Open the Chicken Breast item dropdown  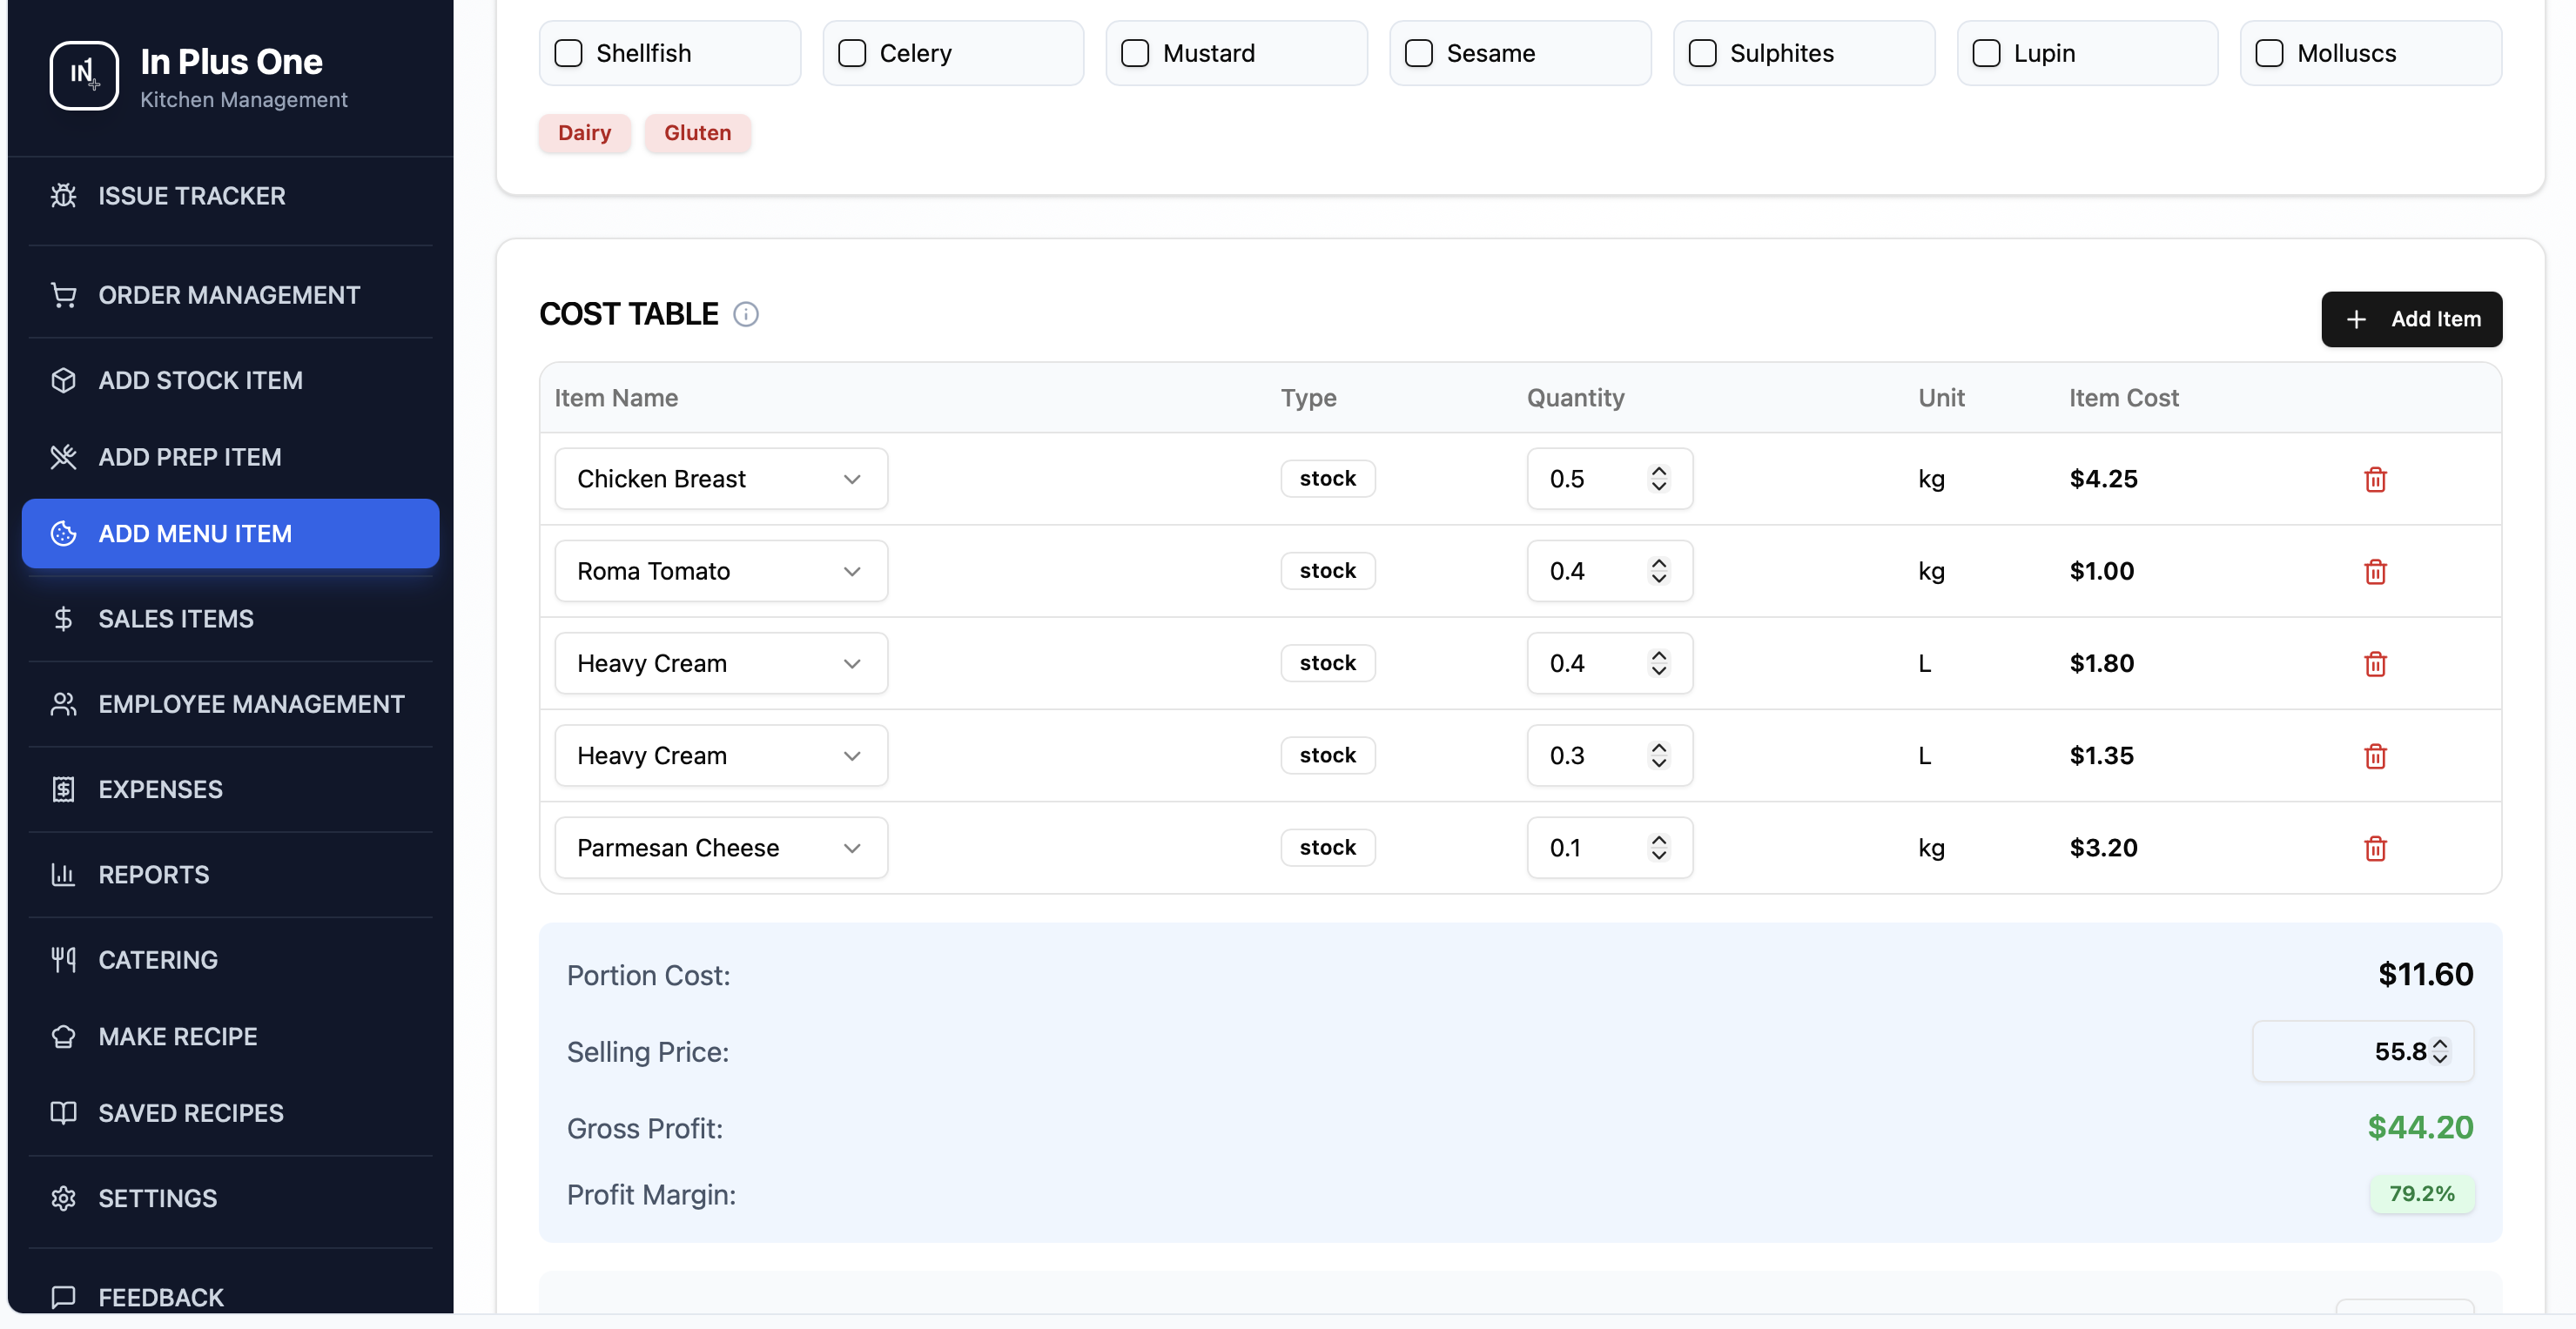tap(720, 479)
